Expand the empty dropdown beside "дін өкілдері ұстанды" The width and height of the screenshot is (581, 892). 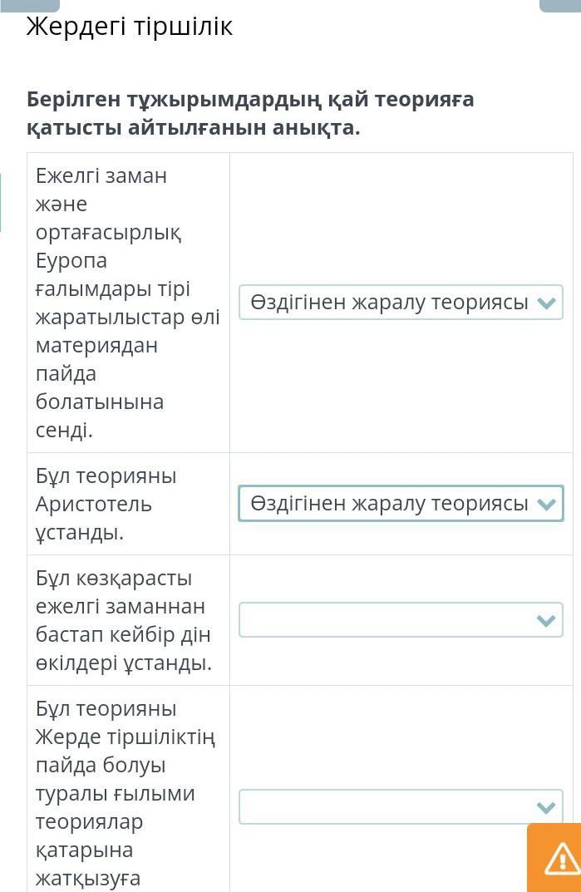point(400,620)
